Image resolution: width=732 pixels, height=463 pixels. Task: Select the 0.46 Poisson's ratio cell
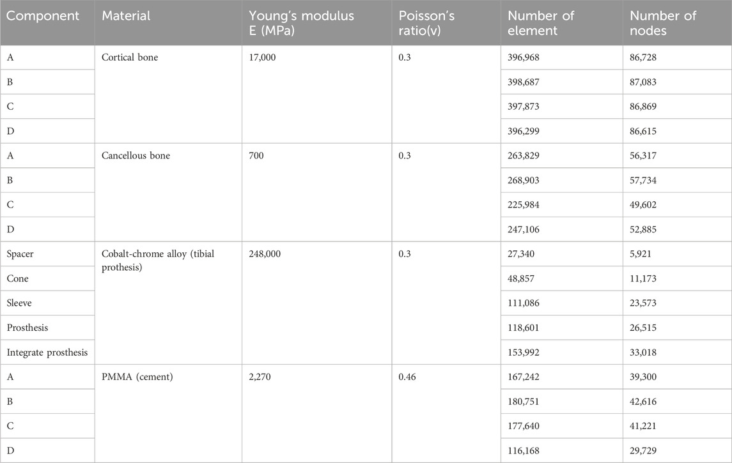(409, 377)
